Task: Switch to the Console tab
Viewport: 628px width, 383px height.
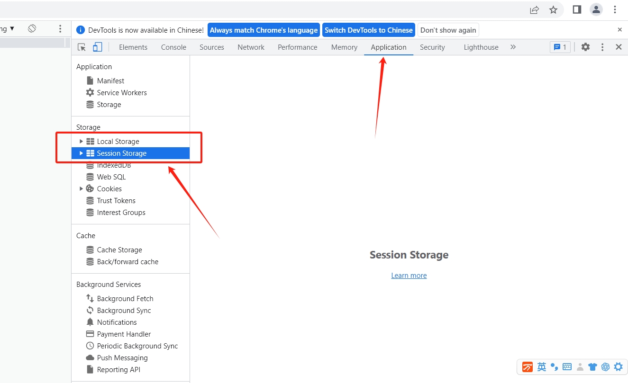Action: coord(173,47)
